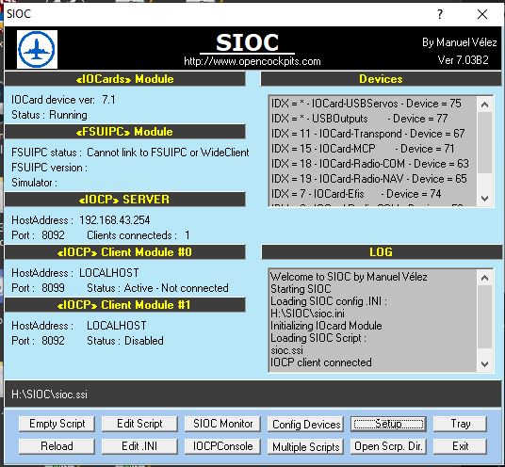Click the Empty Script button
Screen dimensions: 505x467
point(57,424)
